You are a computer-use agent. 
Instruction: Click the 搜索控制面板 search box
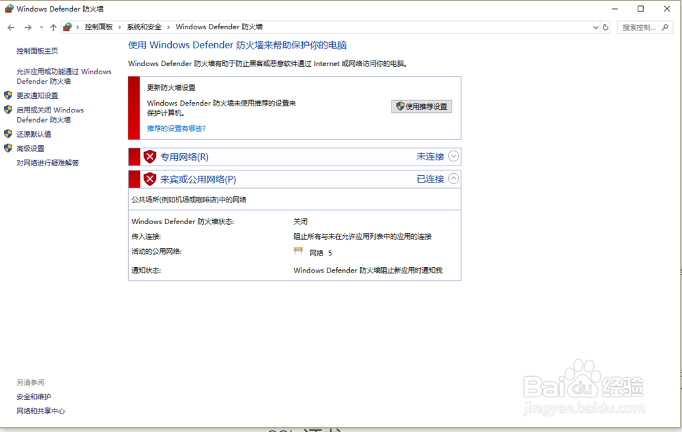pos(640,27)
